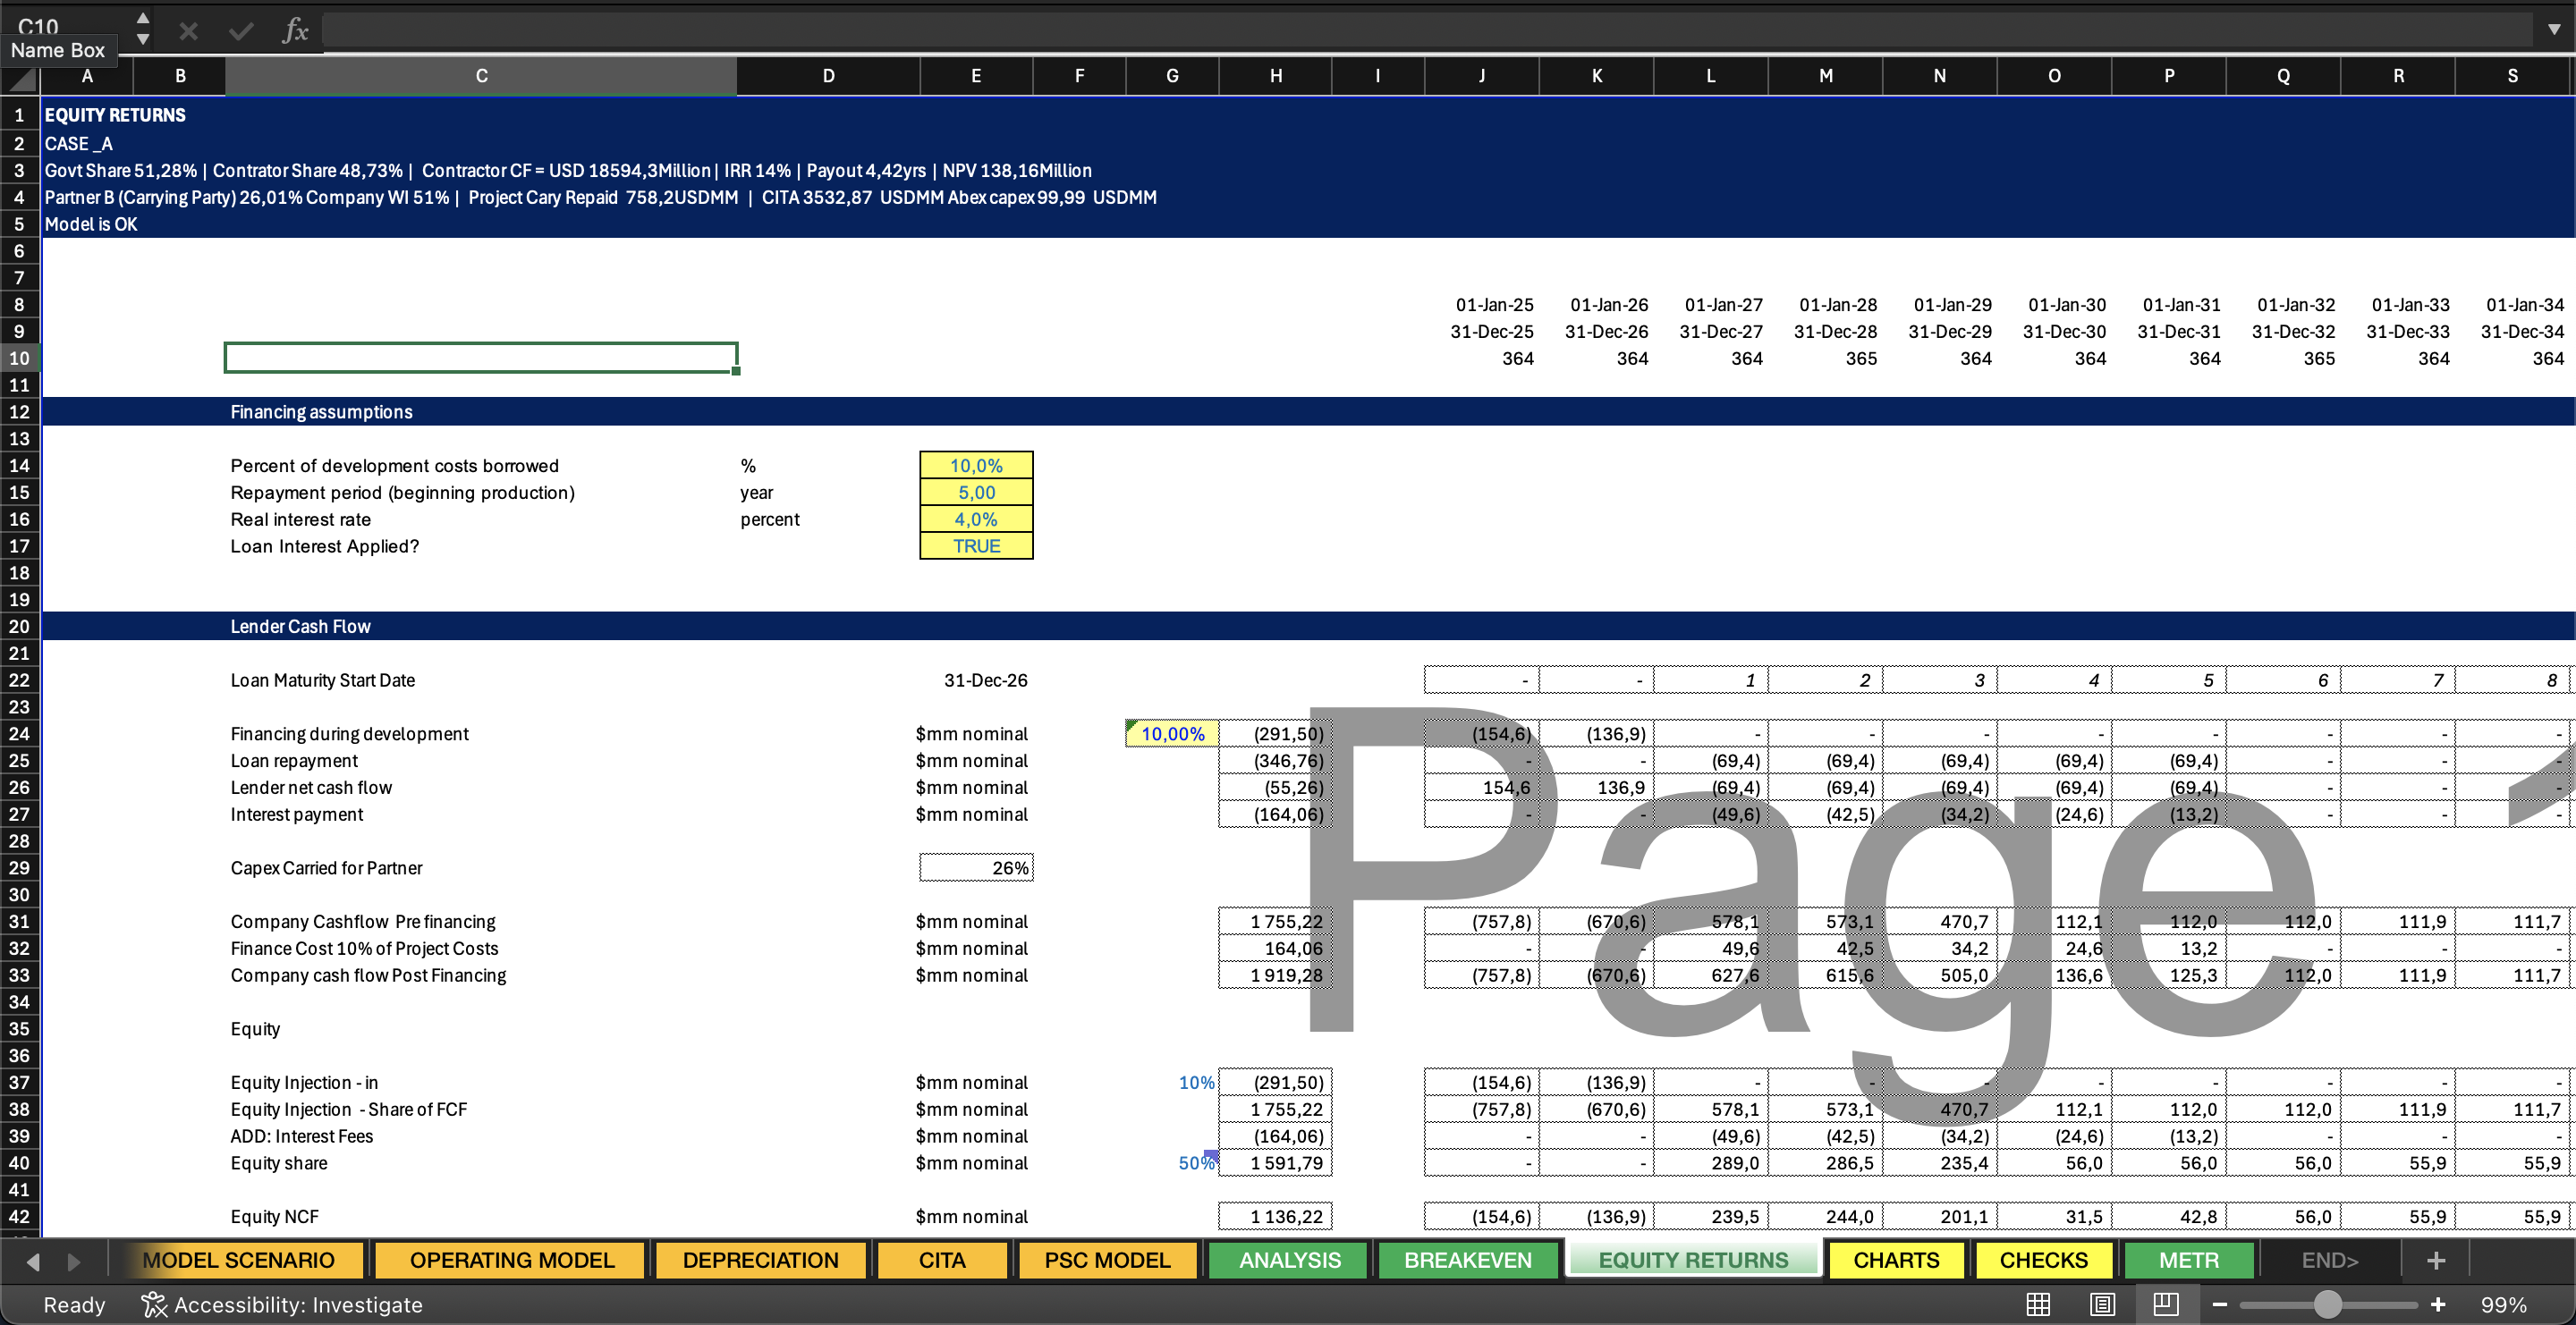Screen dimensions: 2576x1325
Task: Show later sheet tabs with right arrow
Action: [x=74, y=1262]
